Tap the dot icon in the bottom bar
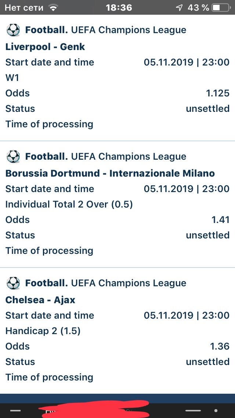The image size is (235, 418). pyautogui.click(x=216, y=411)
